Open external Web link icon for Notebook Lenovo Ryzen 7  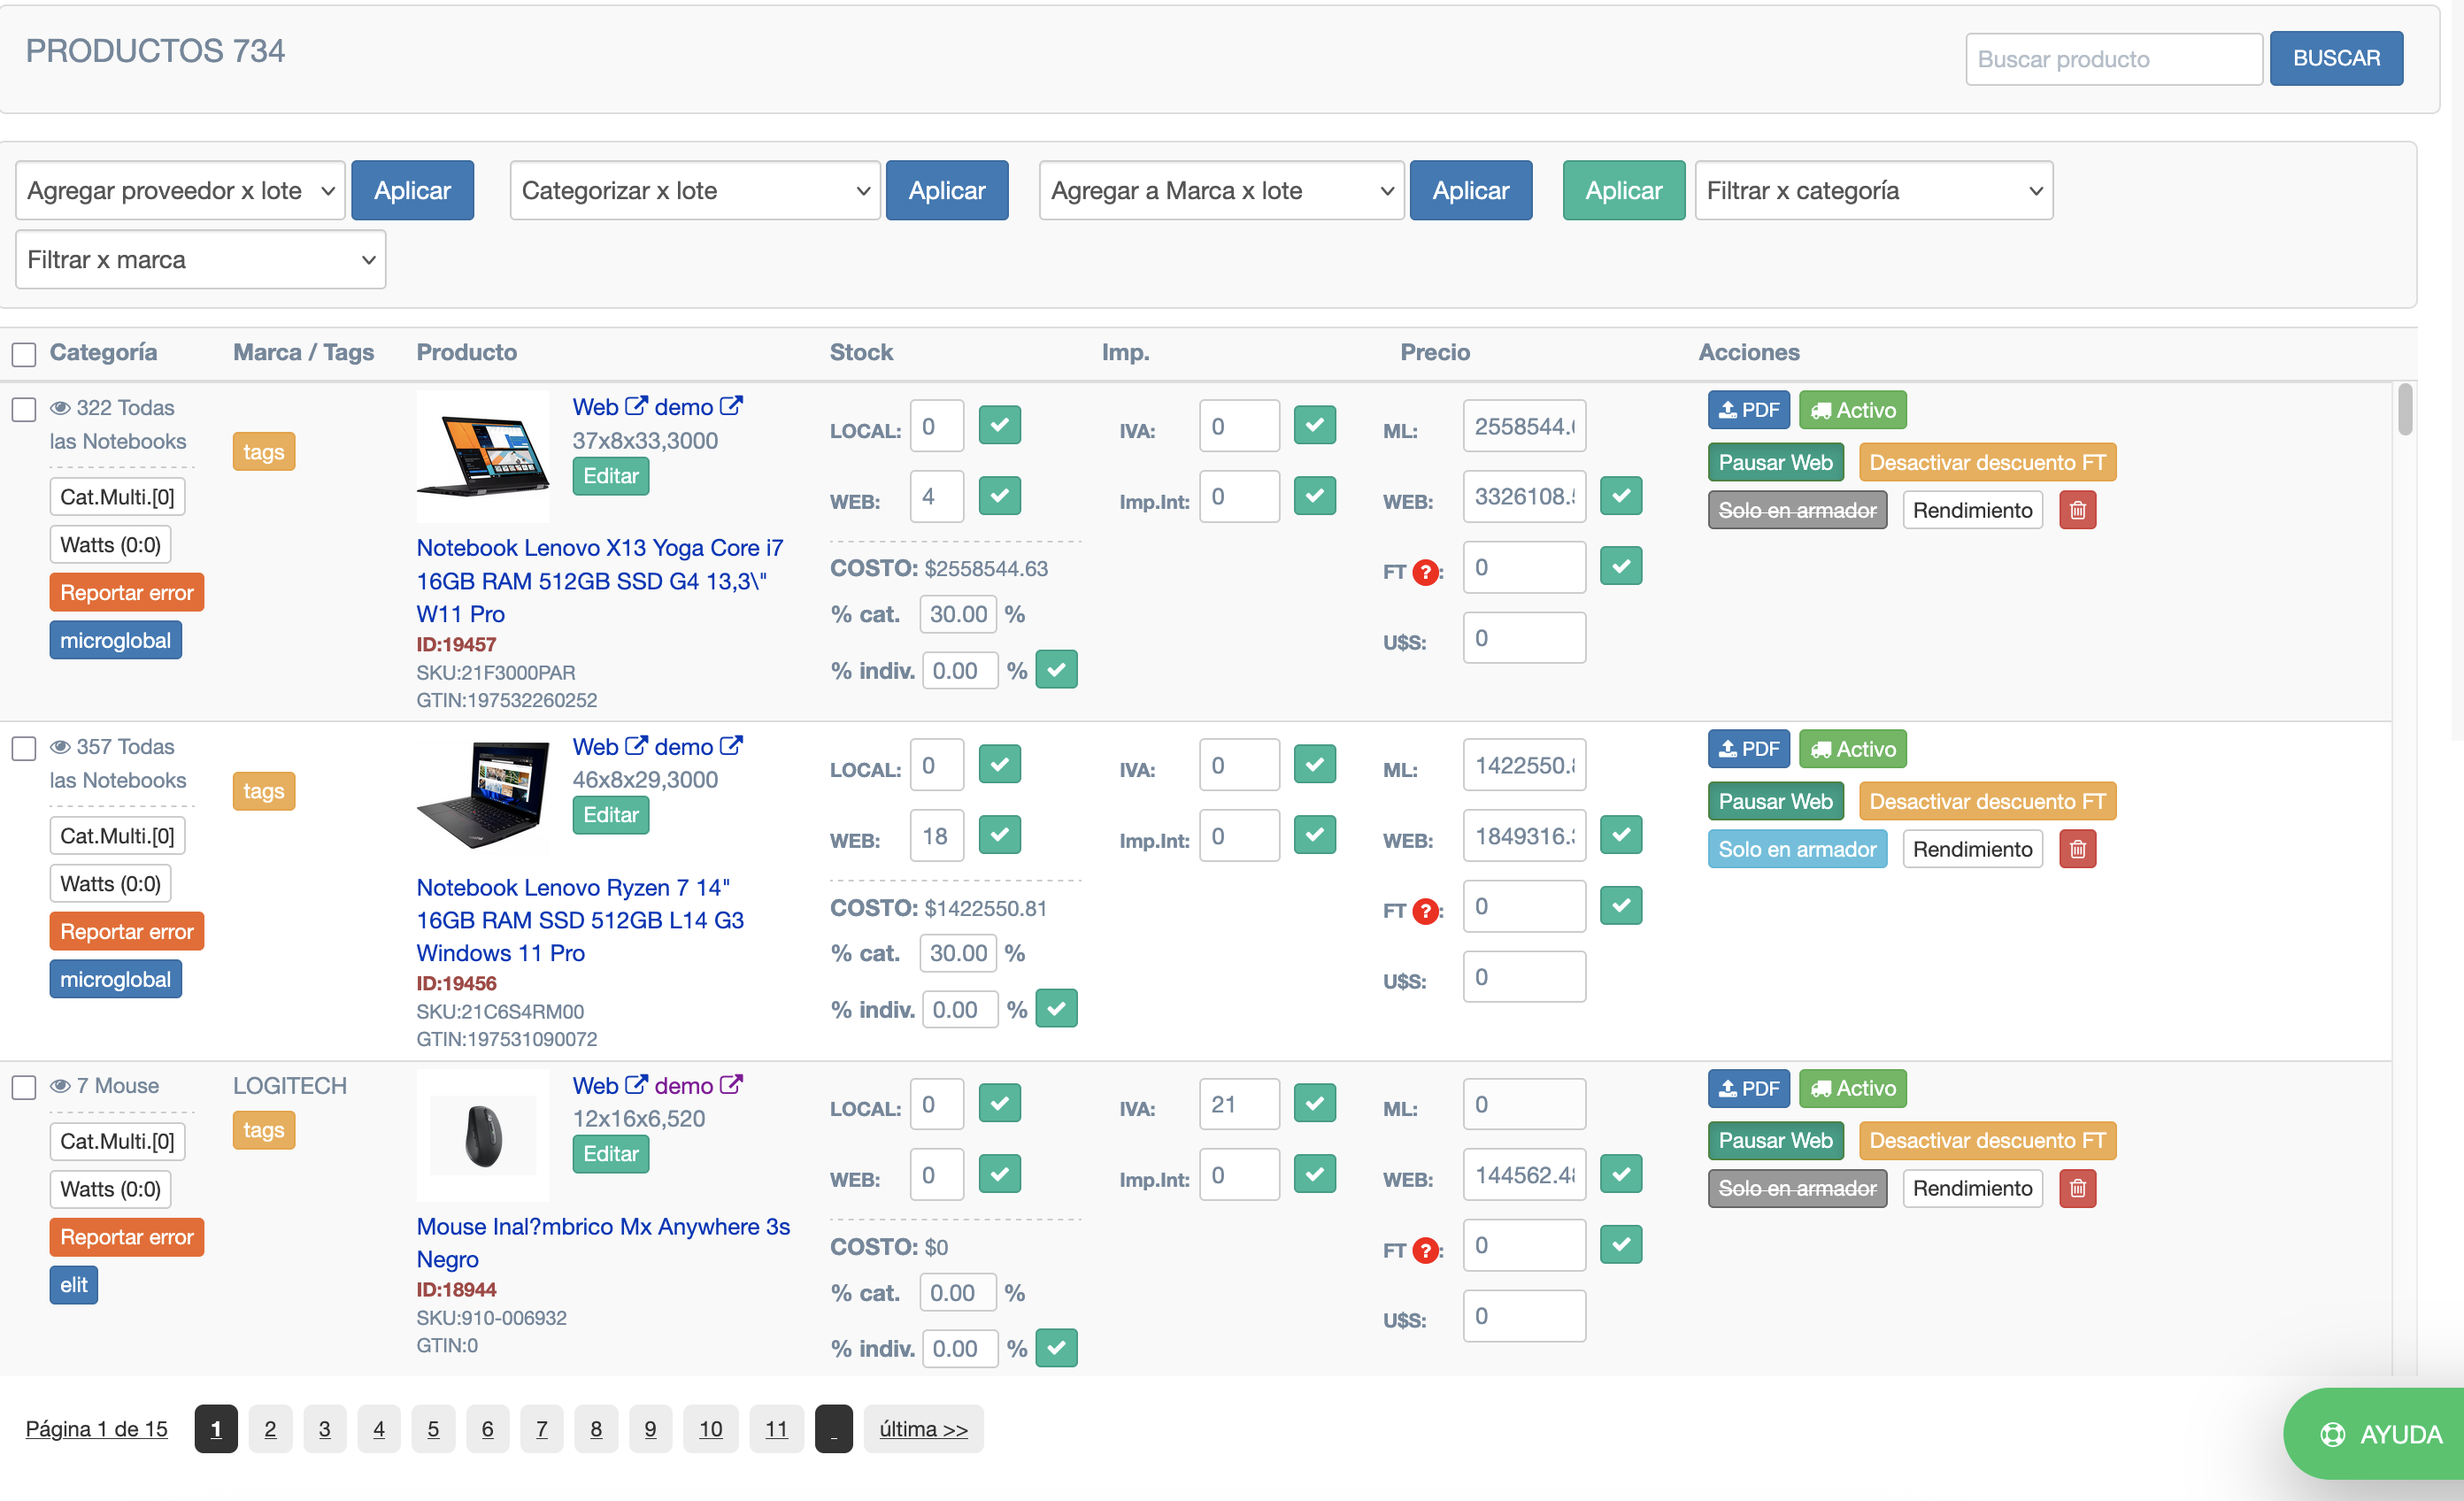[636, 746]
